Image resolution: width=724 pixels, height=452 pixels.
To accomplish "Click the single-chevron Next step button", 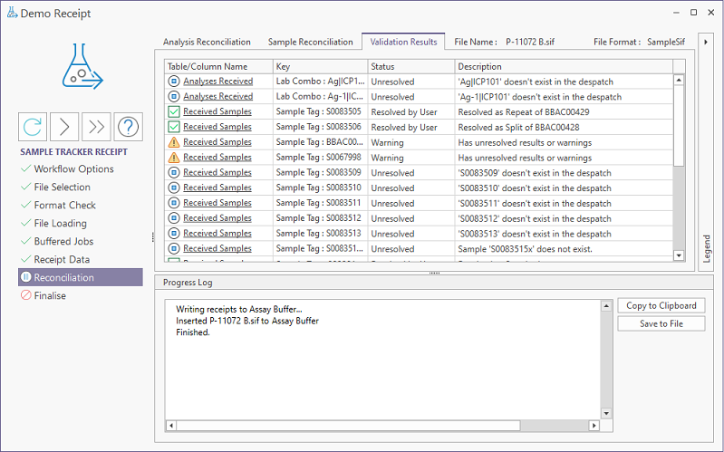I will tap(64, 127).
